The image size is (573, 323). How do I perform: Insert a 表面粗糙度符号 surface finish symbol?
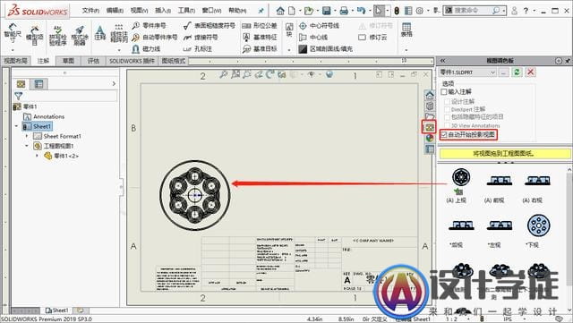pyautogui.click(x=209, y=26)
